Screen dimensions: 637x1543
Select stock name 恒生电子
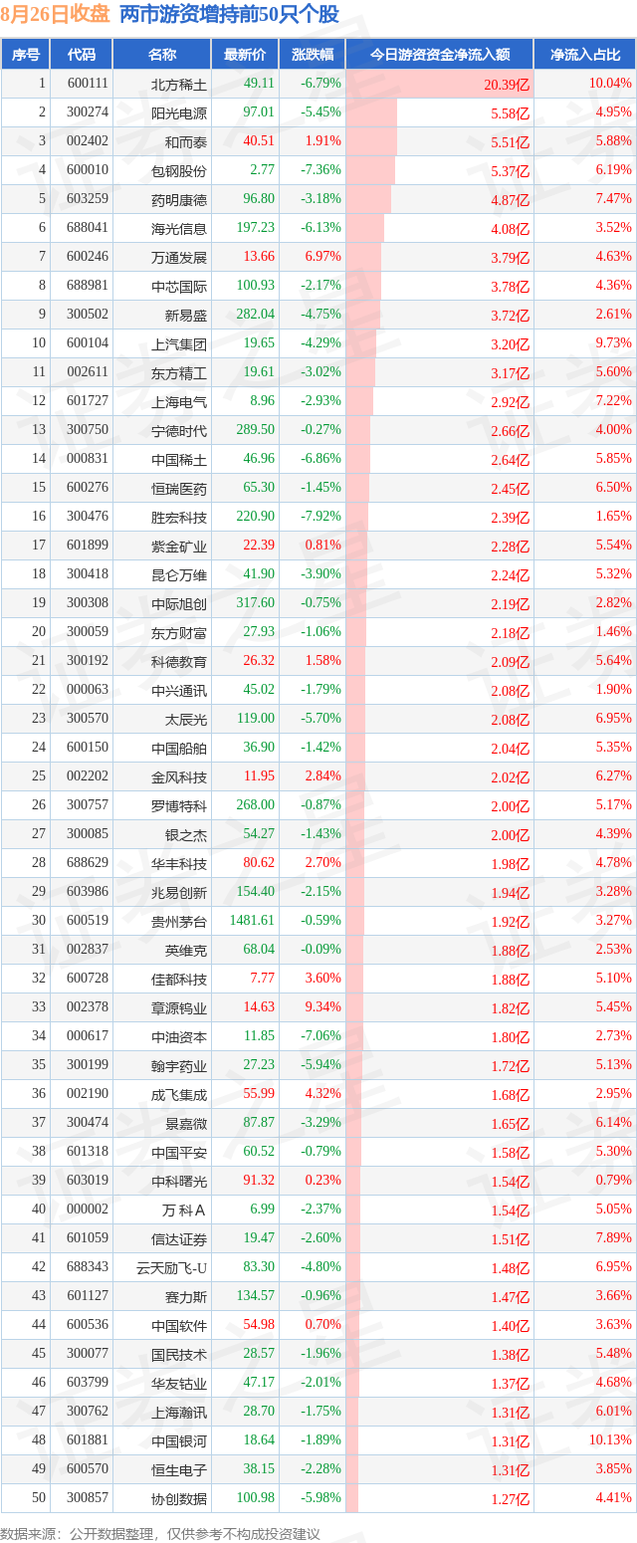[179, 1470]
